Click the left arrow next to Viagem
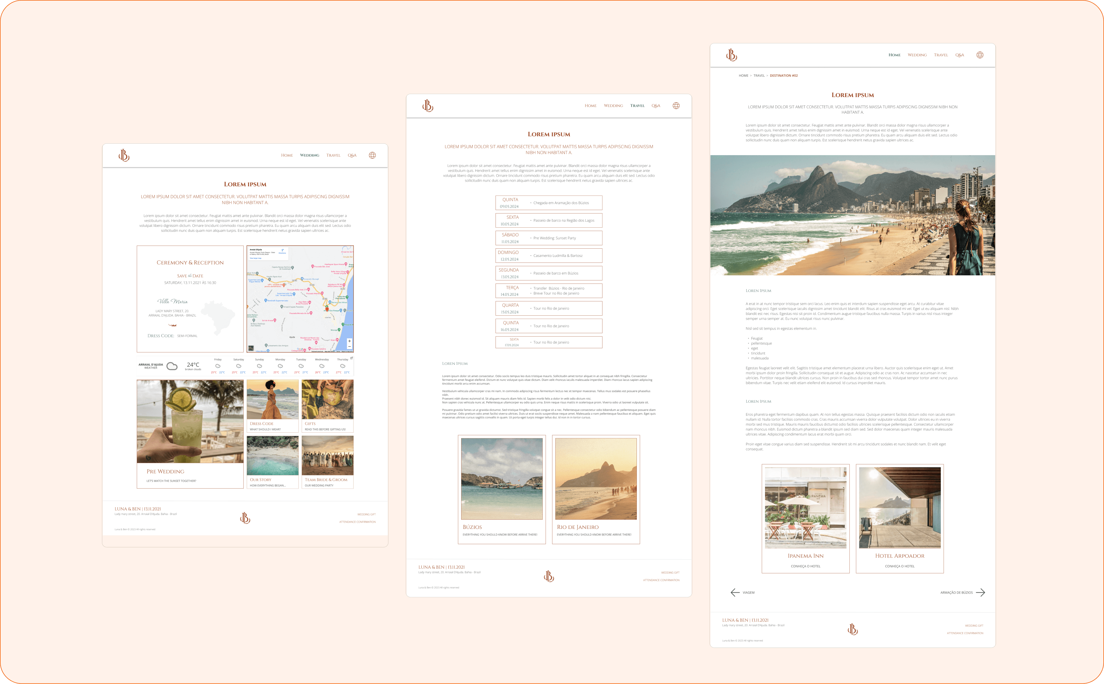Screen dimensions: 1104x684 tap(735, 593)
